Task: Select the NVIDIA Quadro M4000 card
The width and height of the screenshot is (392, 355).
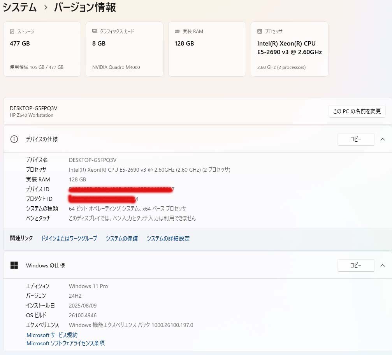Action: pos(124,49)
